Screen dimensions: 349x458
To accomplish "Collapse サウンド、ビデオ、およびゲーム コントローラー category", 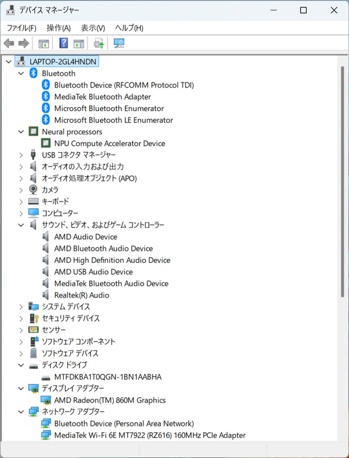I will (21, 225).
